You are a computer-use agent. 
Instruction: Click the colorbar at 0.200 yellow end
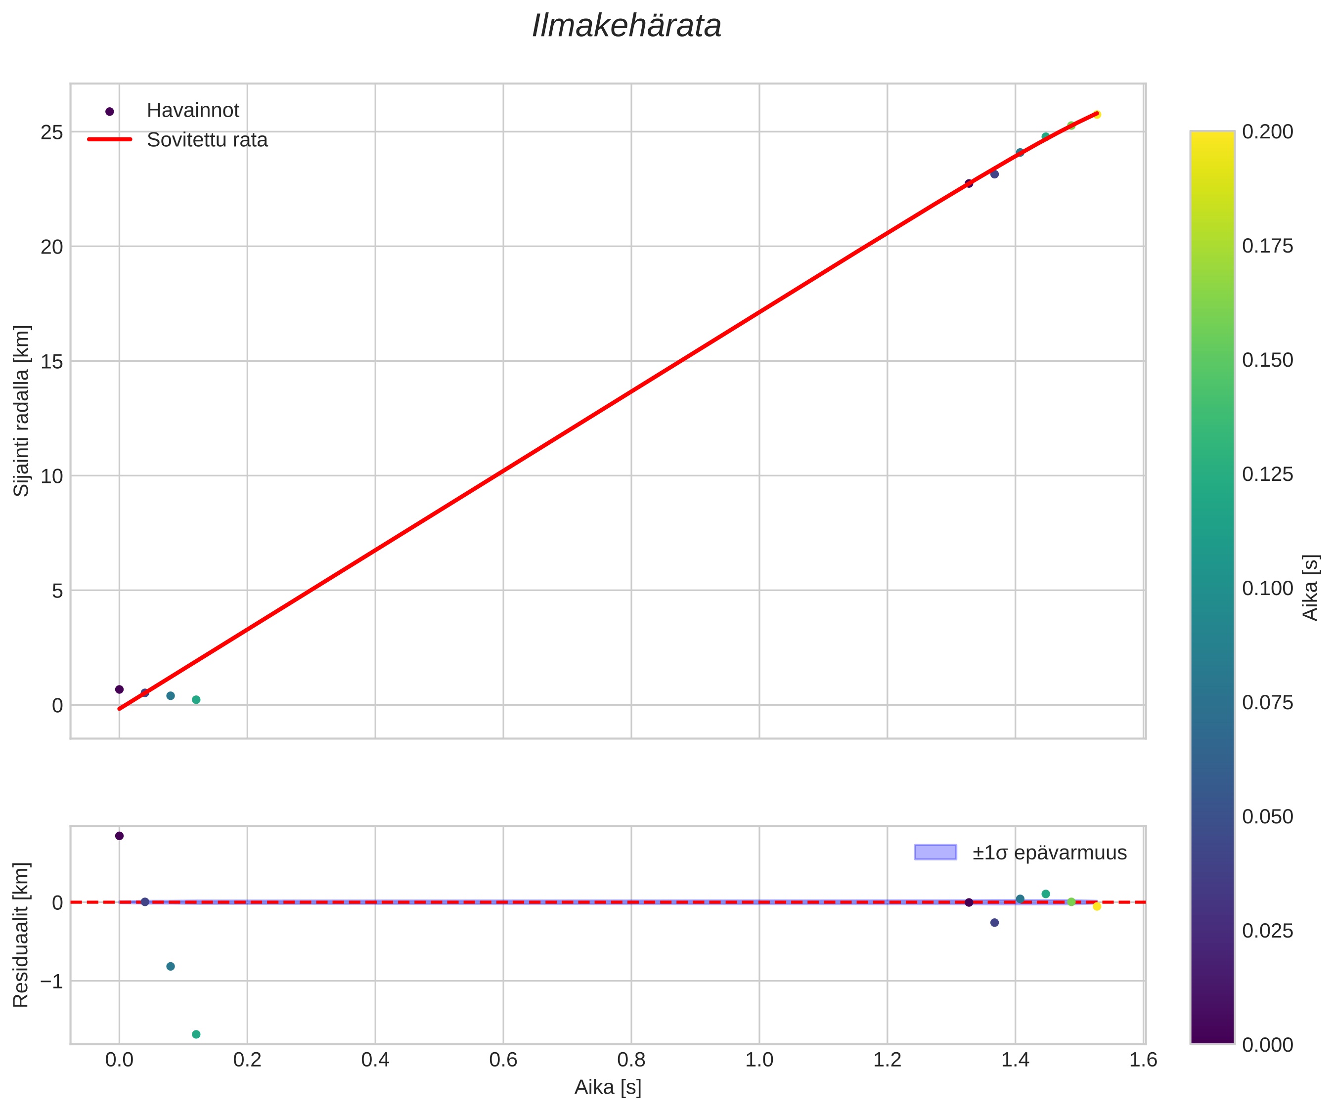(1212, 136)
